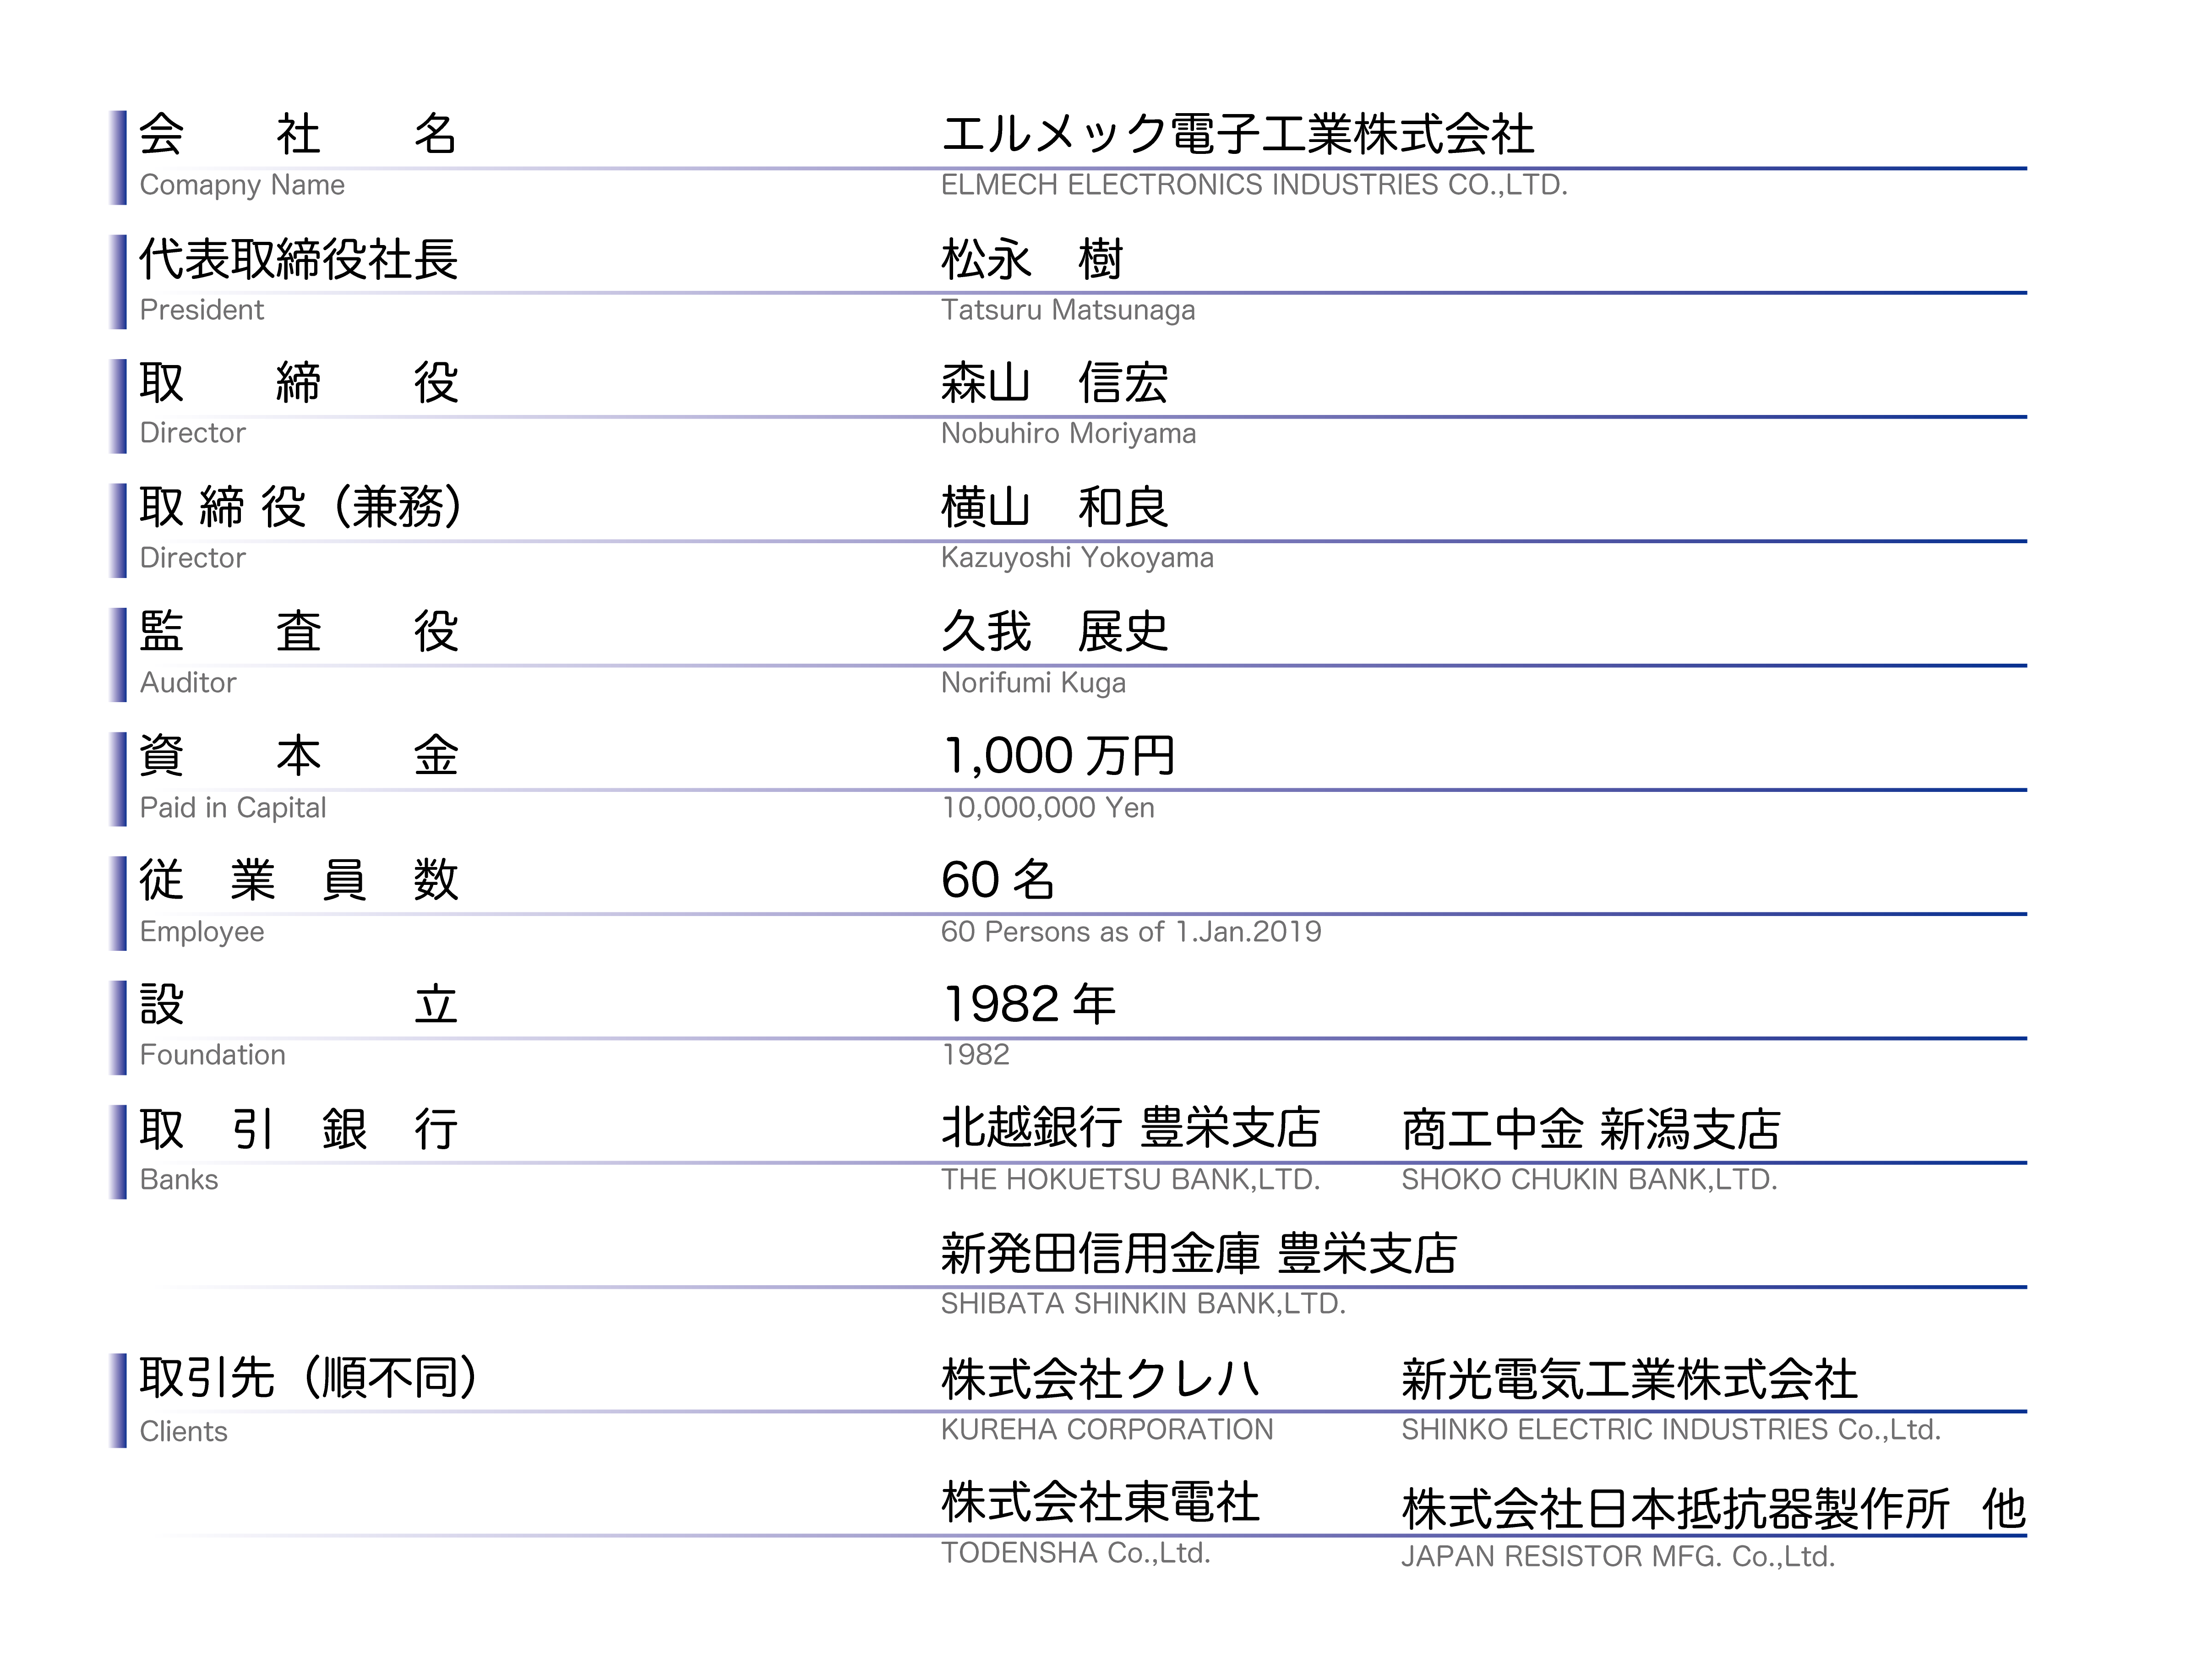Click the 資本金 heading
This screenshot has width=2197, height=1680.
click(x=298, y=755)
